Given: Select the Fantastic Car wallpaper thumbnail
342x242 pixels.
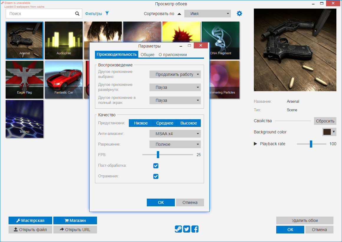Looking at the screenshot, I should point(64,80).
